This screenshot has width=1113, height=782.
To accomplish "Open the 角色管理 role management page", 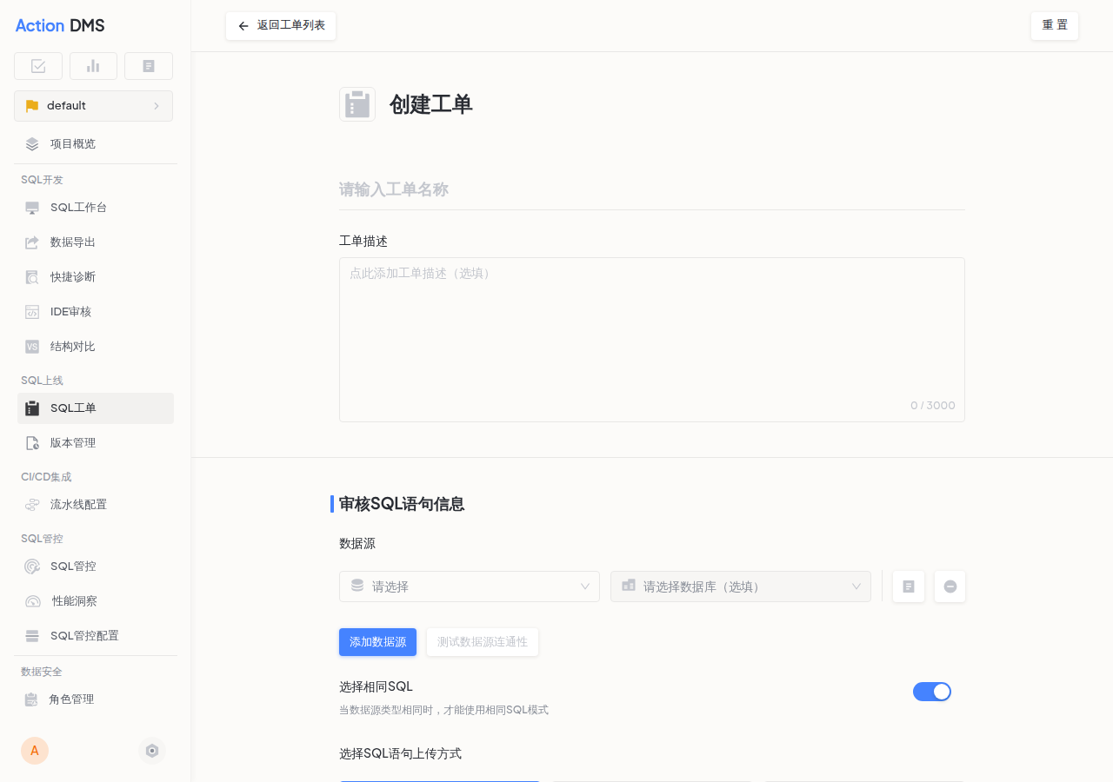I will coord(72,699).
